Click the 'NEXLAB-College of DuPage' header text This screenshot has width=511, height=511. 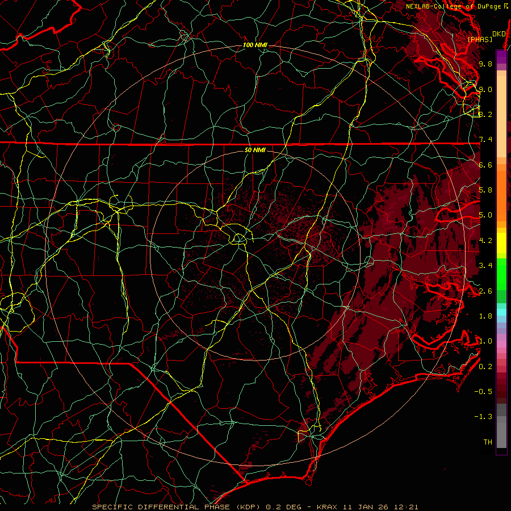tap(453, 6)
